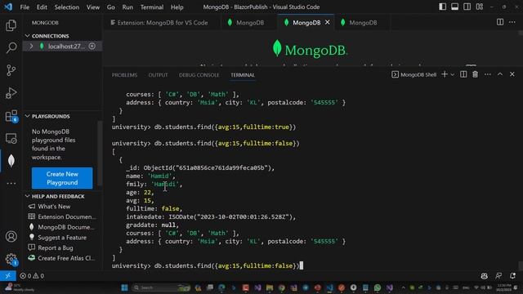Open the Run menu
This screenshot has width=523, height=294.
(127, 7)
